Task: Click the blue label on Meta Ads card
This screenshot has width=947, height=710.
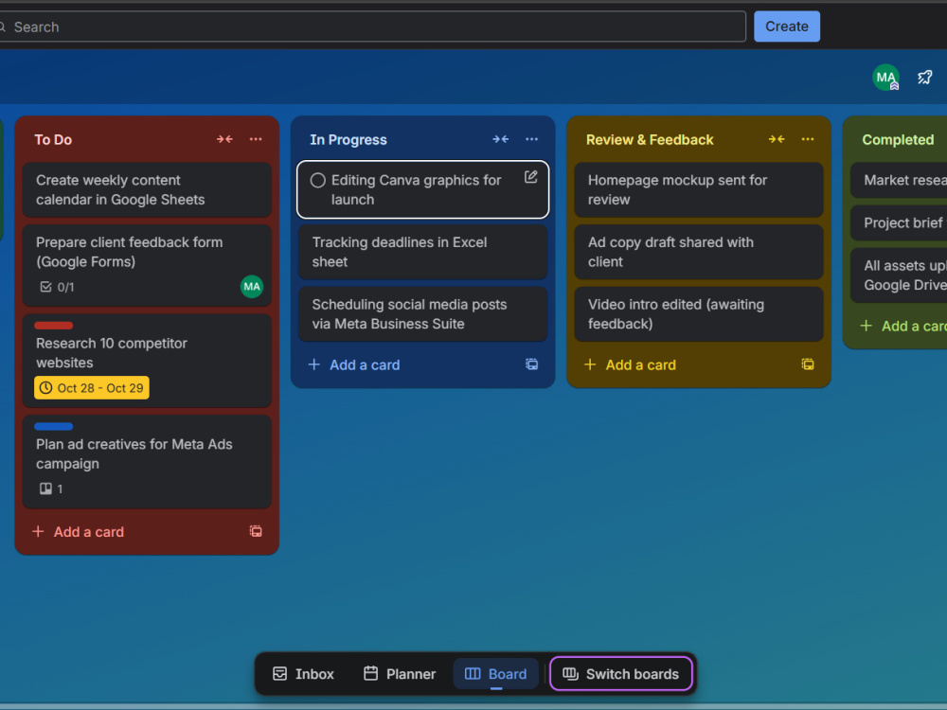Action: coord(54,426)
